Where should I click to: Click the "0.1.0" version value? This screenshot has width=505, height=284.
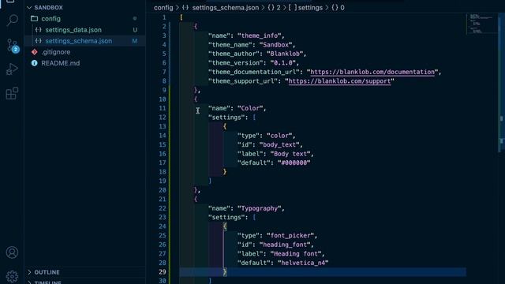pos(282,63)
